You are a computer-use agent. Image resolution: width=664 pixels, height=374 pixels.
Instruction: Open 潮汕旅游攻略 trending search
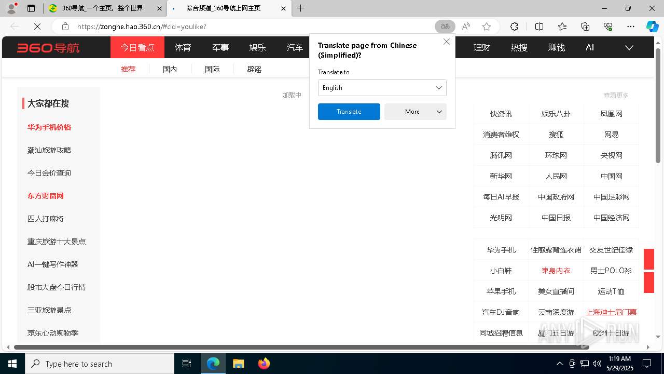(49, 150)
